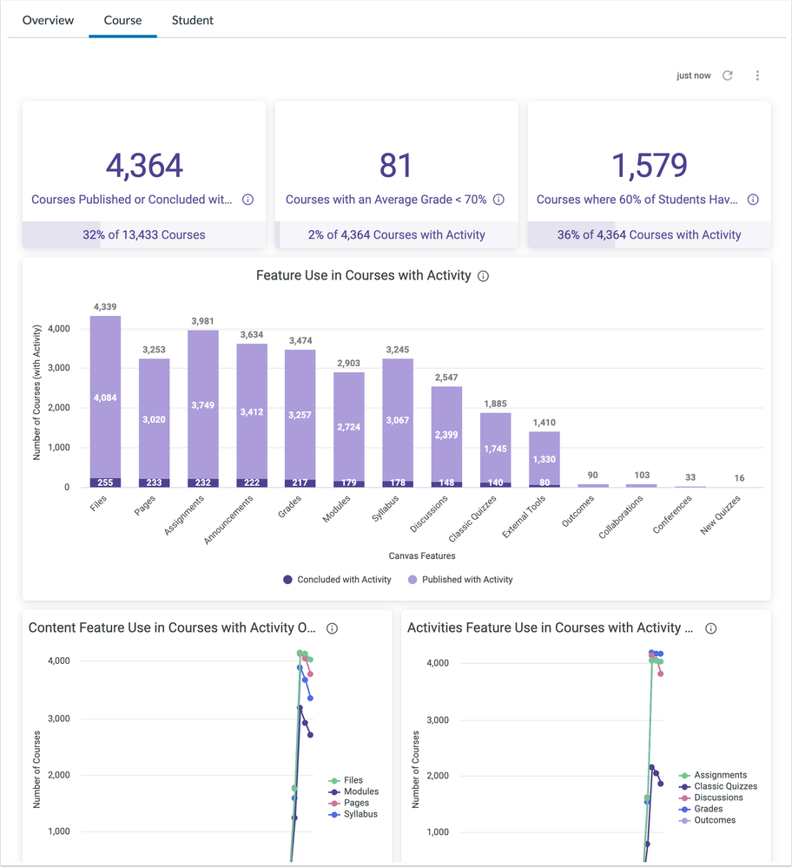
Task: Click the Assignments published bar labeled 3,749
Action: pos(202,405)
